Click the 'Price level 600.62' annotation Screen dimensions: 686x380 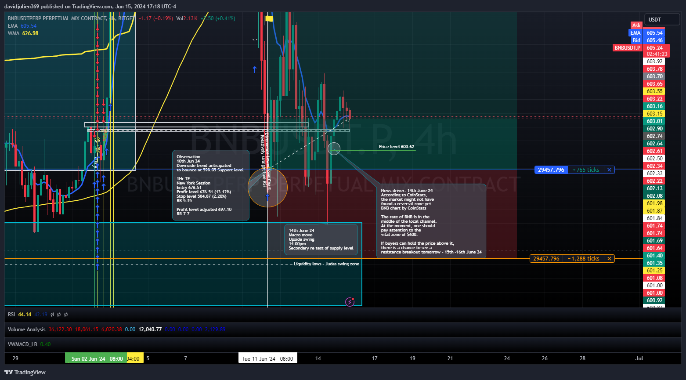(x=397, y=147)
